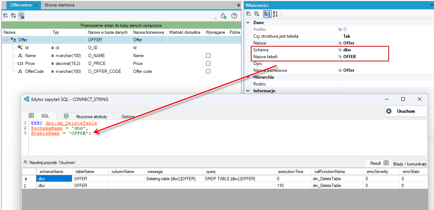Open the Options tab in SQL editor
This screenshot has height=210, width=434.
pyautogui.click(x=128, y=116)
